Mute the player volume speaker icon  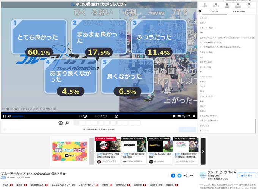9,116
